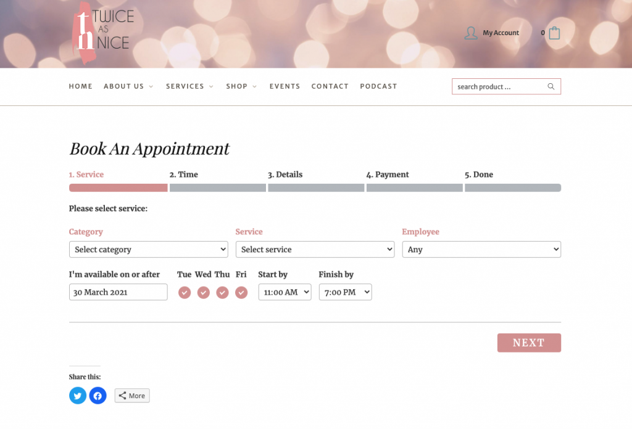The width and height of the screenshot is (632, 429).
Task: Click the search product input box
Action: (x=499, y=87)
